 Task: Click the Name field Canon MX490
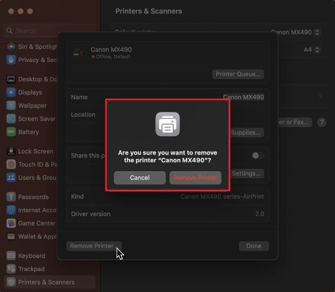[x=243, y=97]
